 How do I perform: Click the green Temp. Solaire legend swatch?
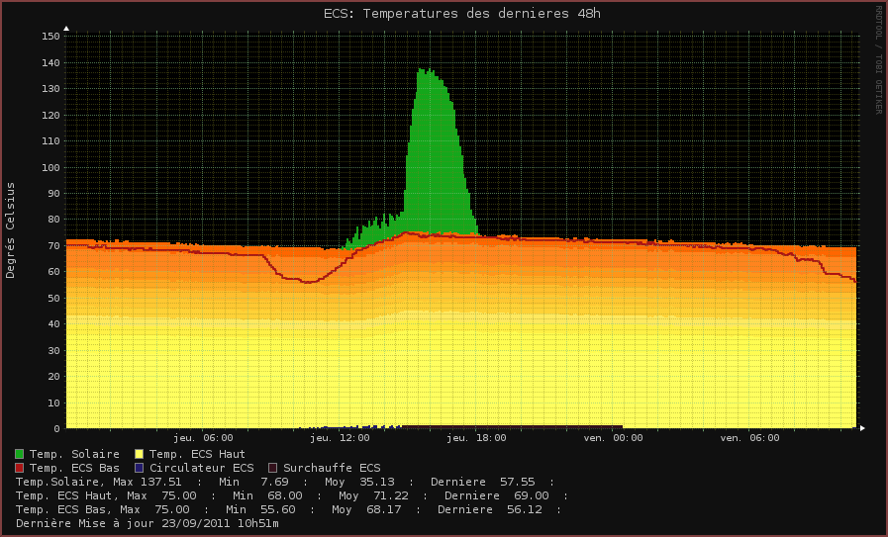click(20, 454)
